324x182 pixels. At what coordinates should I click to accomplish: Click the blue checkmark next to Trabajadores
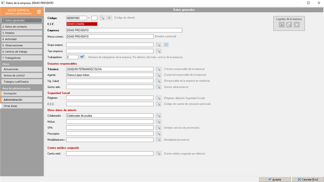pos(82,57)
